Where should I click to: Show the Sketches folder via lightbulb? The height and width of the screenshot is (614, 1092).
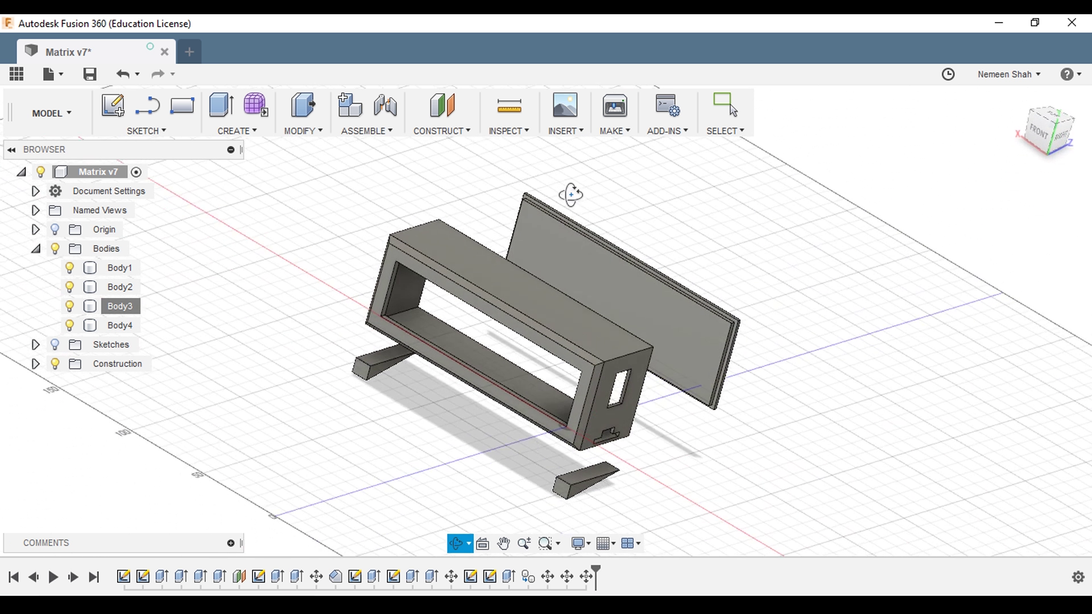tap(55, 345)
